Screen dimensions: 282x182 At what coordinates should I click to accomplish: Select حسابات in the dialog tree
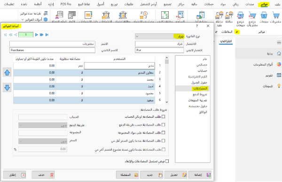point(202,70)
